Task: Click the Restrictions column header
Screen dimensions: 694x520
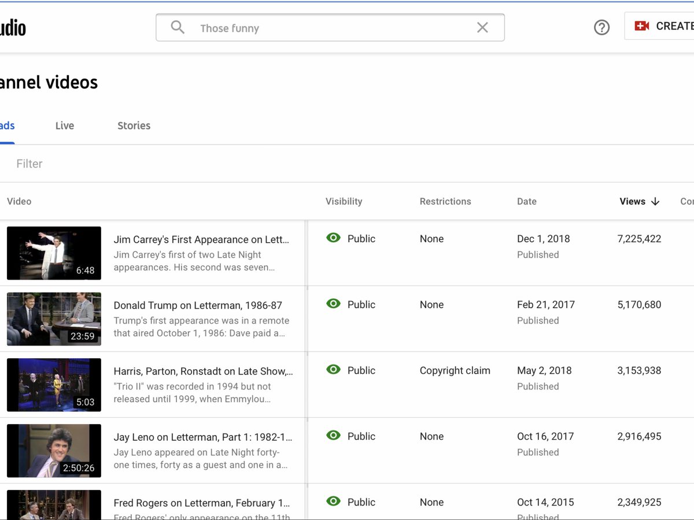Action: [445, 201]
